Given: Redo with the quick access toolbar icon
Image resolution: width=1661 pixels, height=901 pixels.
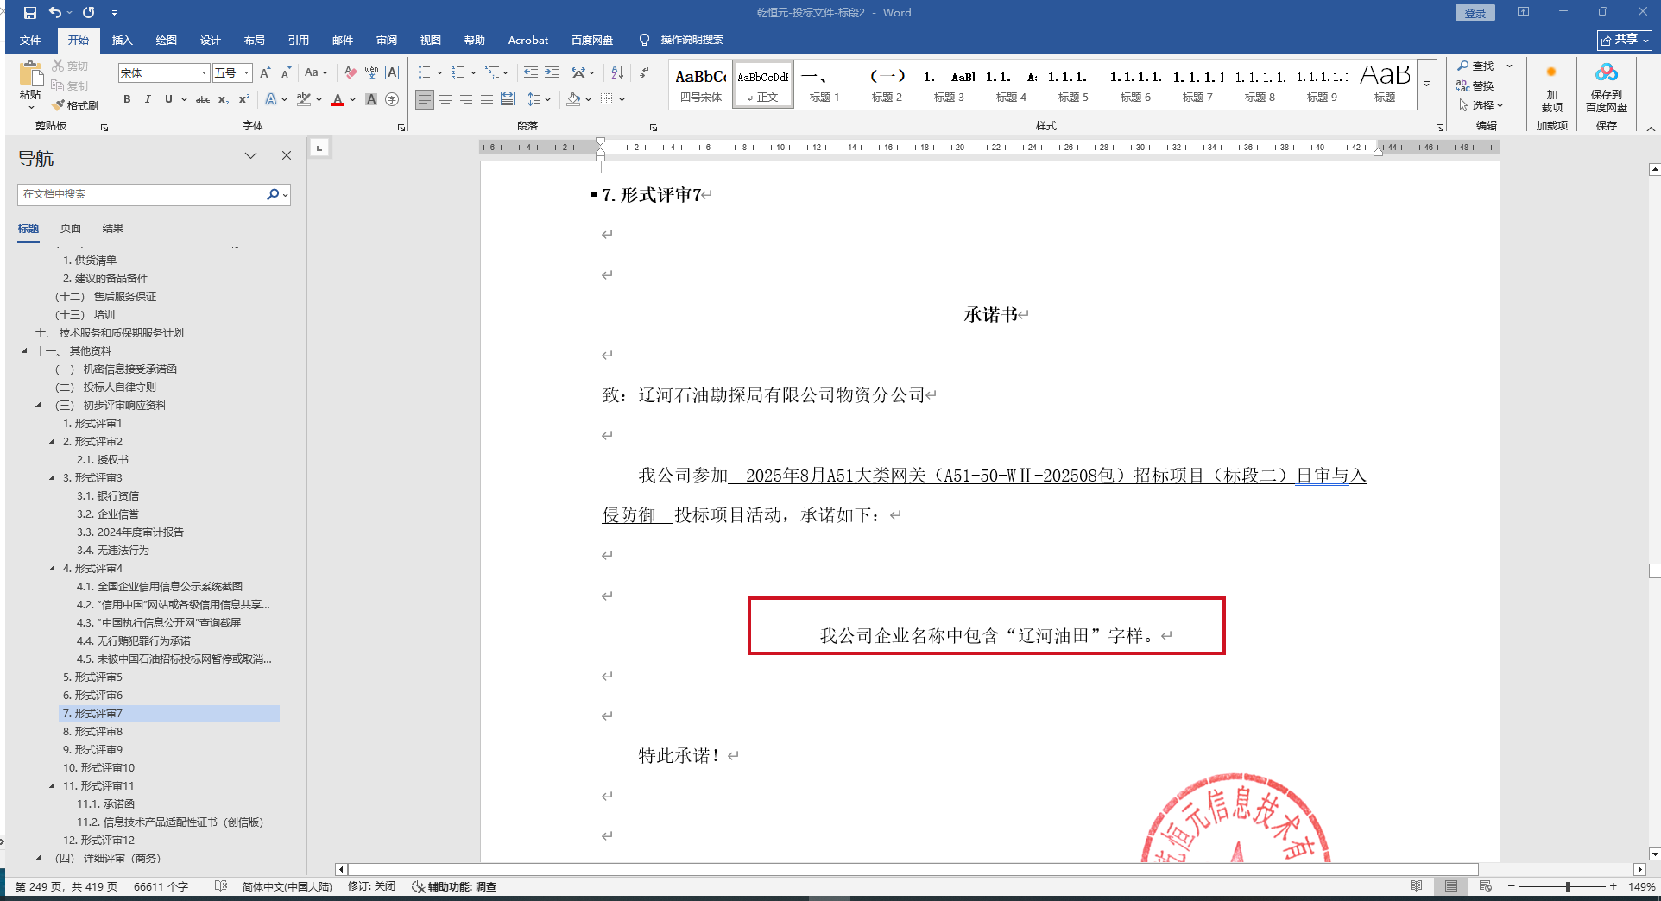Looking at the screenshot, I should (x=88, y=13).
